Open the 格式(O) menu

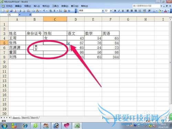(x=46, y=6)
